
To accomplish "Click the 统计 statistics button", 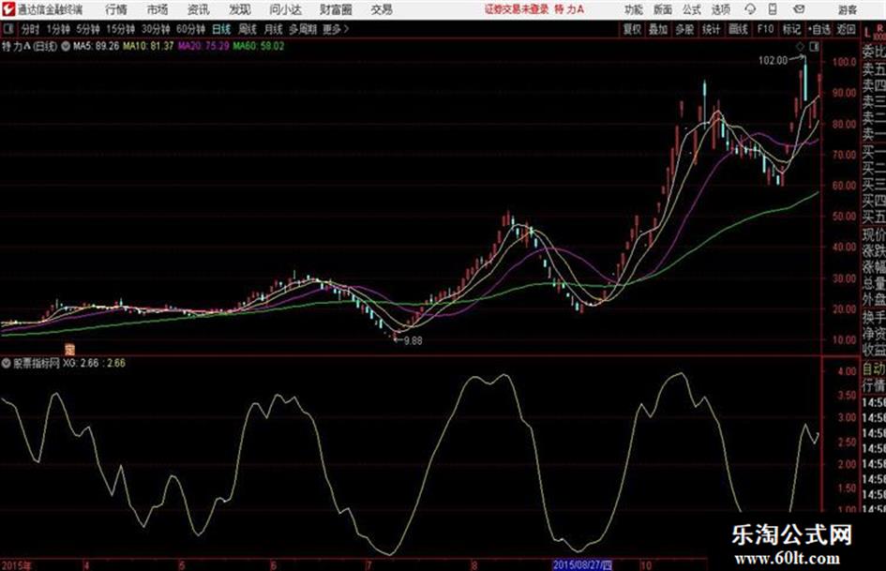I will 712,29.
